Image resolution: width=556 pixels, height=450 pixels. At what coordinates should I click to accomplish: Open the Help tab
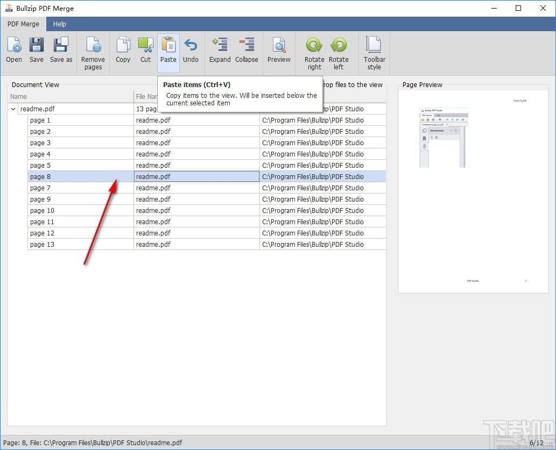click(x=60, y=24)
